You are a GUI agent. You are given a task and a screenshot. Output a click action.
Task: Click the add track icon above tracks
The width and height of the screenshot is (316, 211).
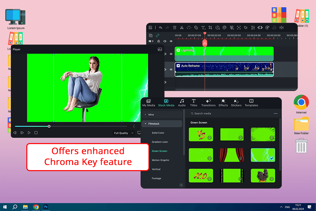[150, 36]
